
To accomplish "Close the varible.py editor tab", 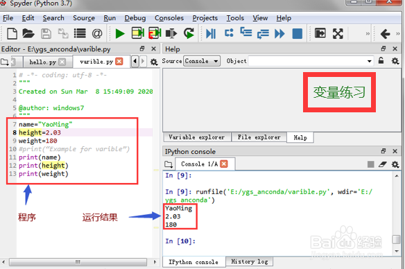I will [119, 62].
